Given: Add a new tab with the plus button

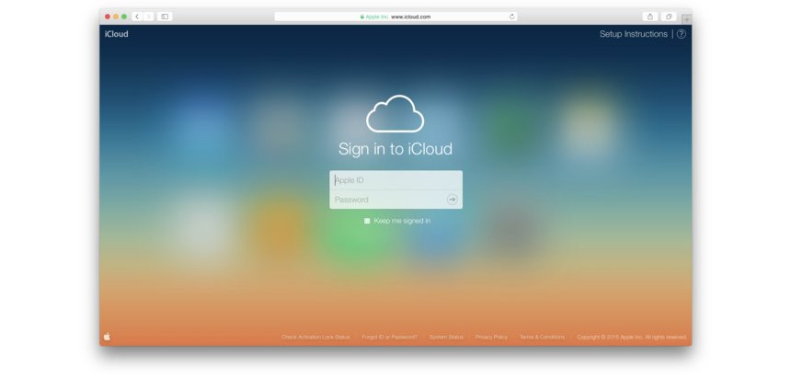Looking at the screenshot, I should (686, 19).
